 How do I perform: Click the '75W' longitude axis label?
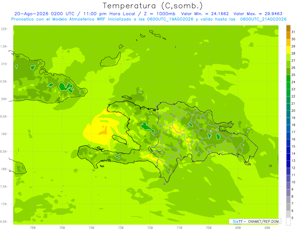[62, 228]
